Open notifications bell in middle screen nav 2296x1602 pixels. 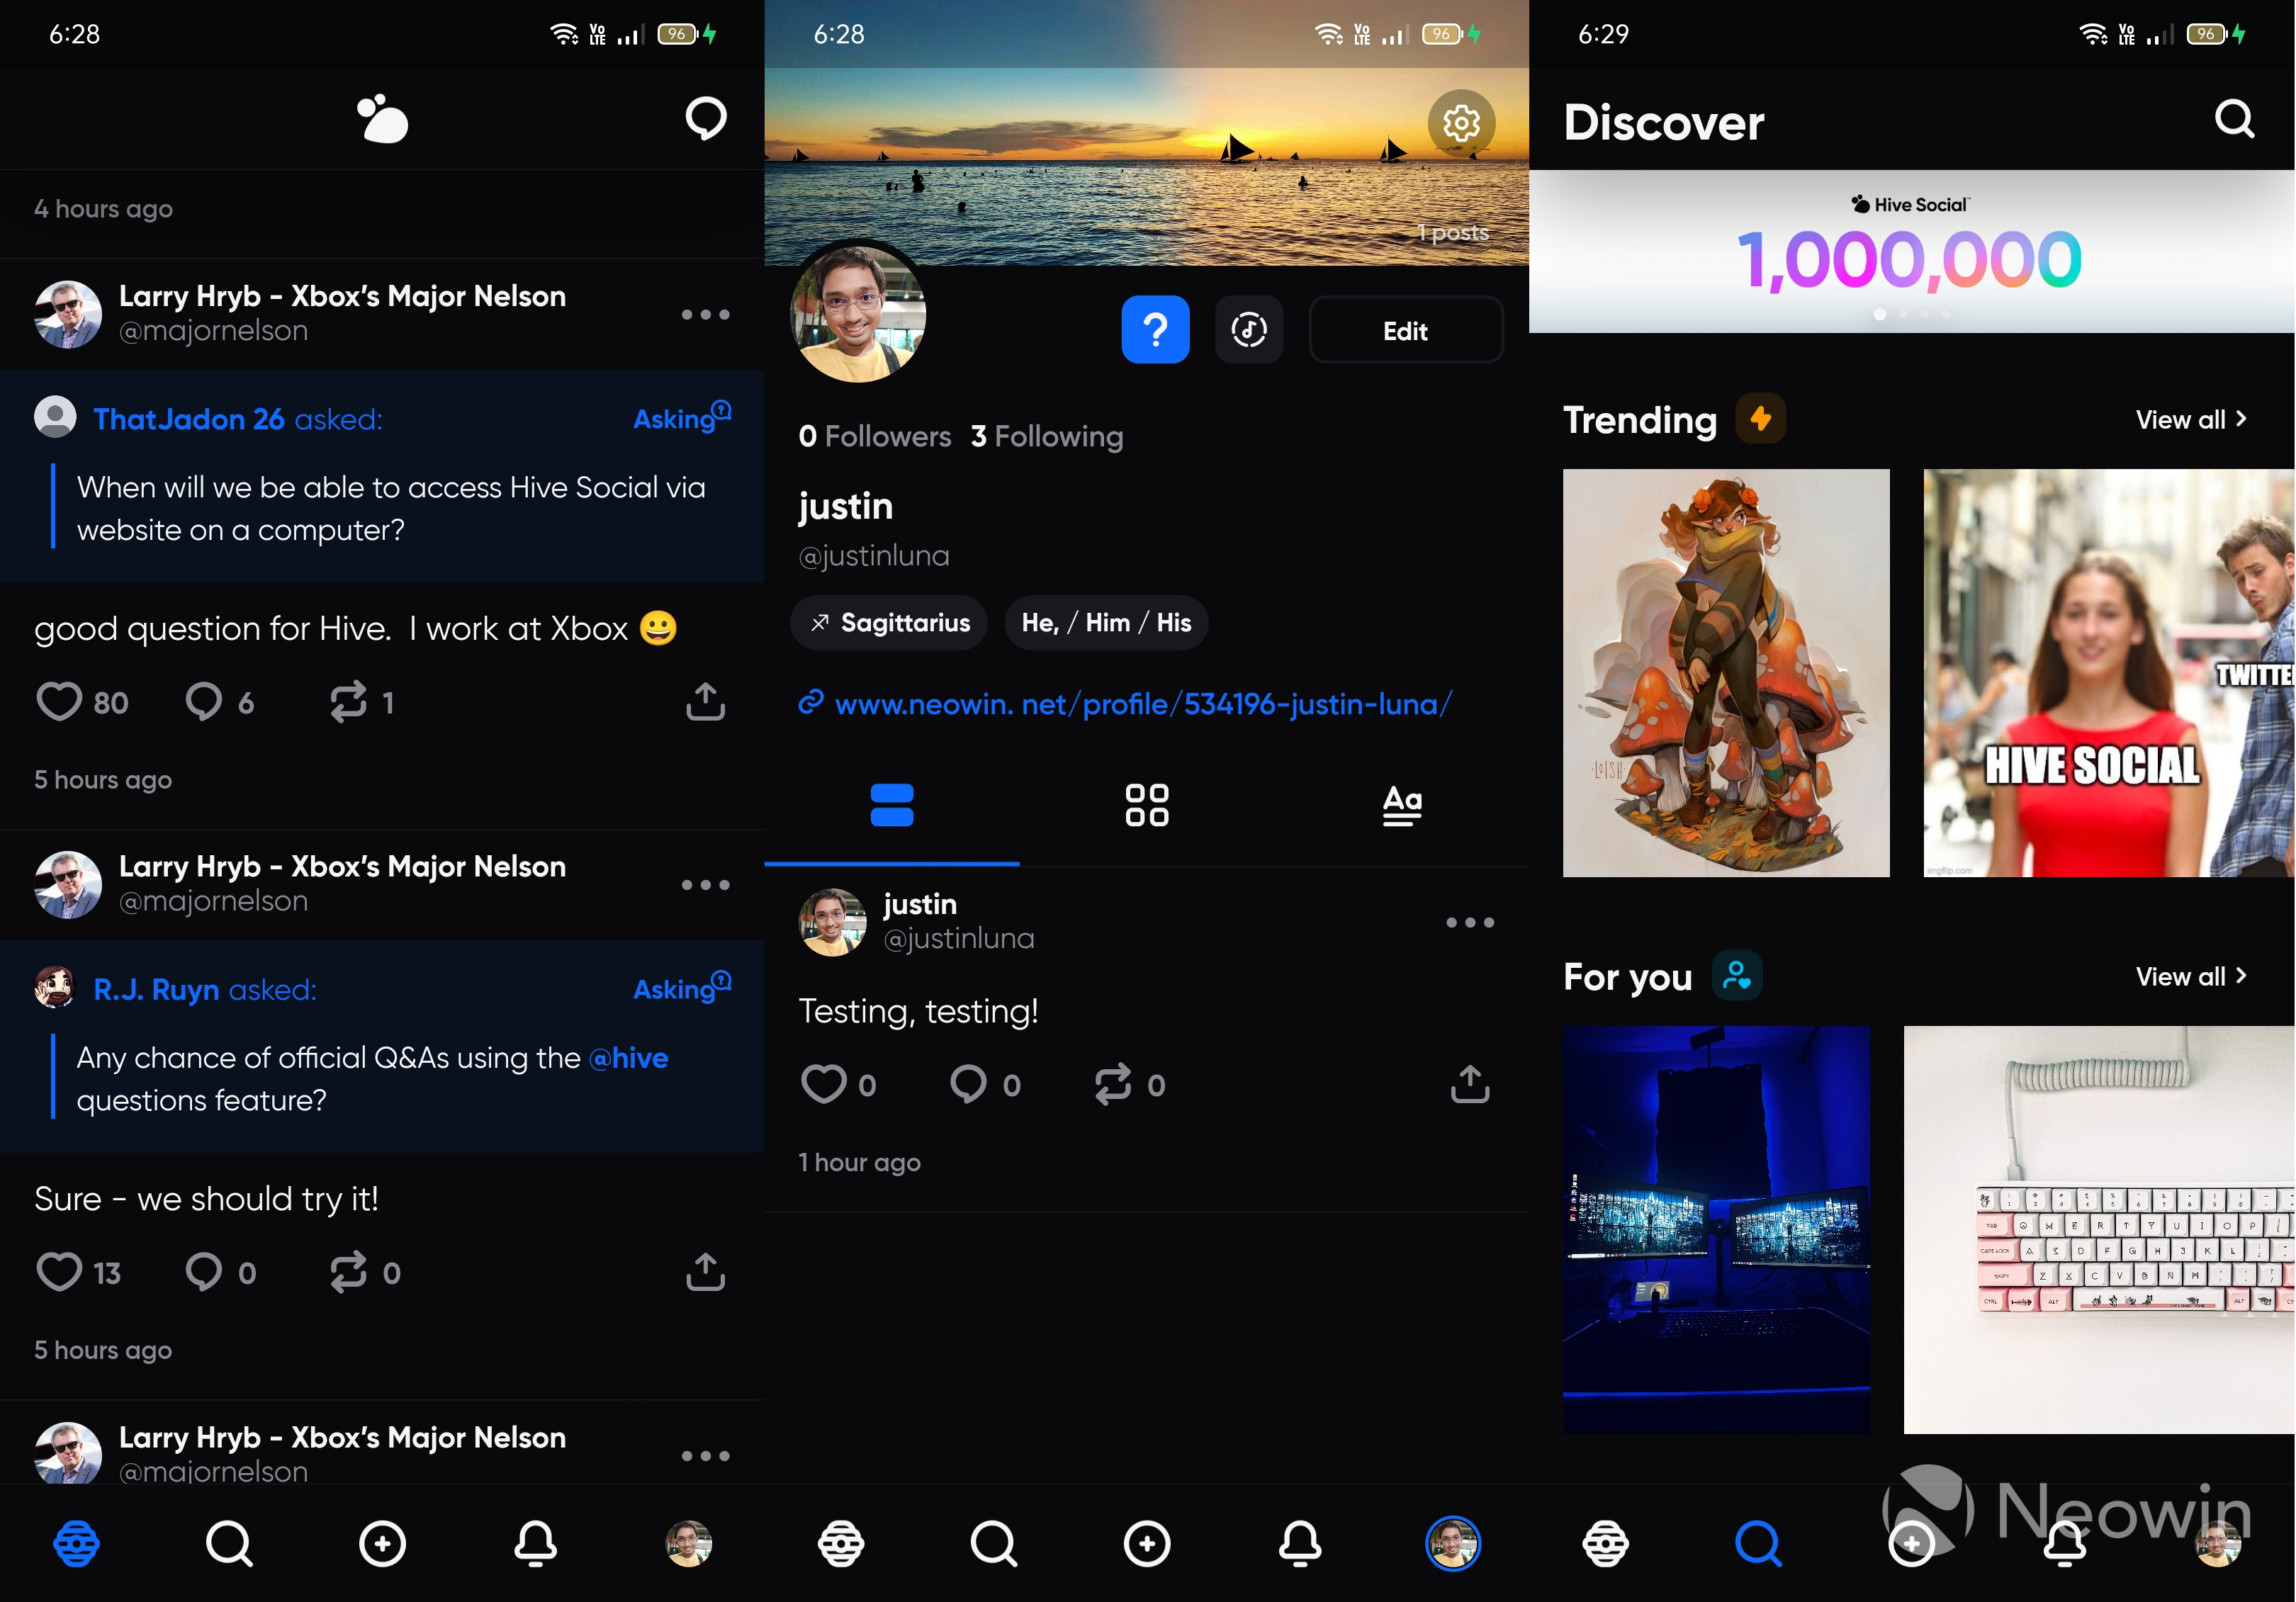tap(1300, 1543)
